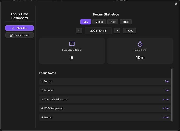This screenshot has height=131, width=180.
Task: Open the Note.md entry in list
Action: [x=105, y=90]
